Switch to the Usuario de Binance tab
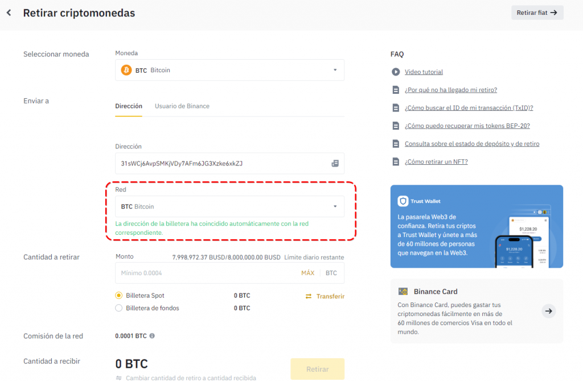This screenshot has width=583, height=382. click(x=182, y=106)
